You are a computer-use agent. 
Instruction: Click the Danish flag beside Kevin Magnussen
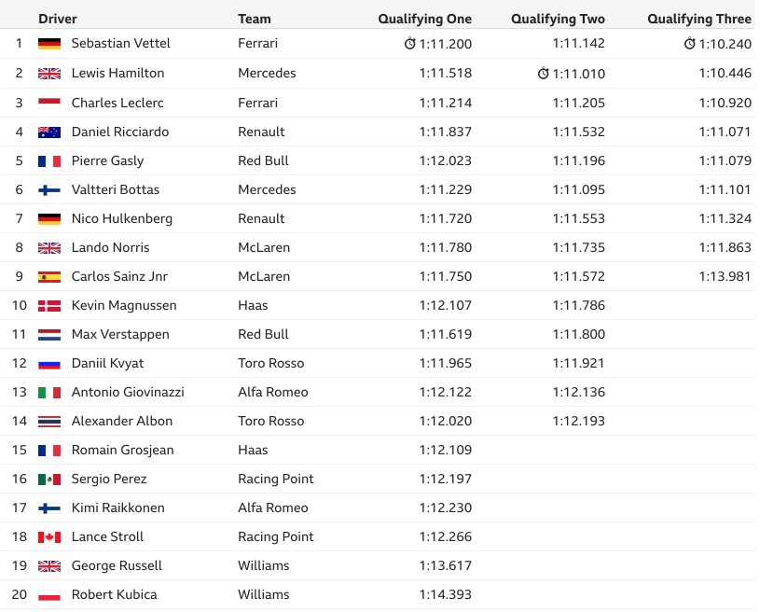tap(49, 306)
